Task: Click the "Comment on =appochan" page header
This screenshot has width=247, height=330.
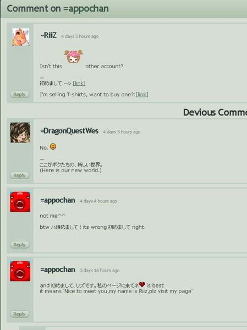Action: 58,9
